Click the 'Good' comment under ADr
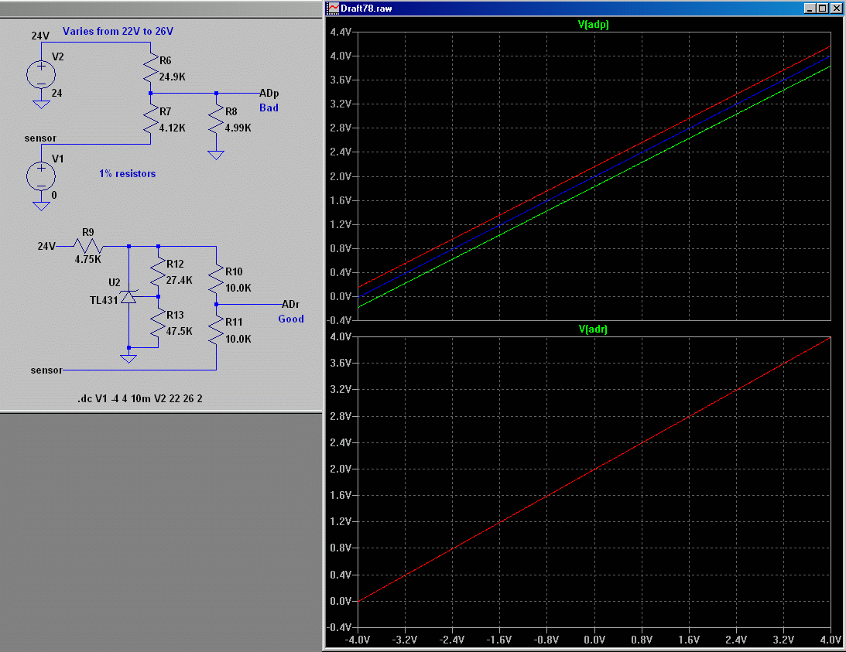This screenshot has height=652, width=846. [x=291, y=319]
